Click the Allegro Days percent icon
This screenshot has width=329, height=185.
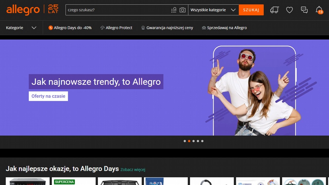coord(51,28)
